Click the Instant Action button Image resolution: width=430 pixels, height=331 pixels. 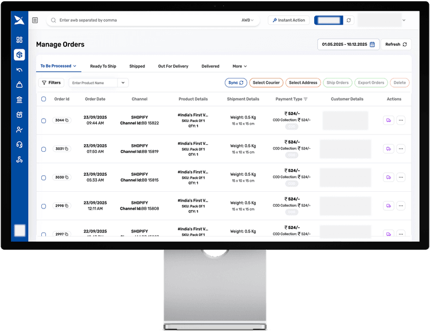[289, 20]
